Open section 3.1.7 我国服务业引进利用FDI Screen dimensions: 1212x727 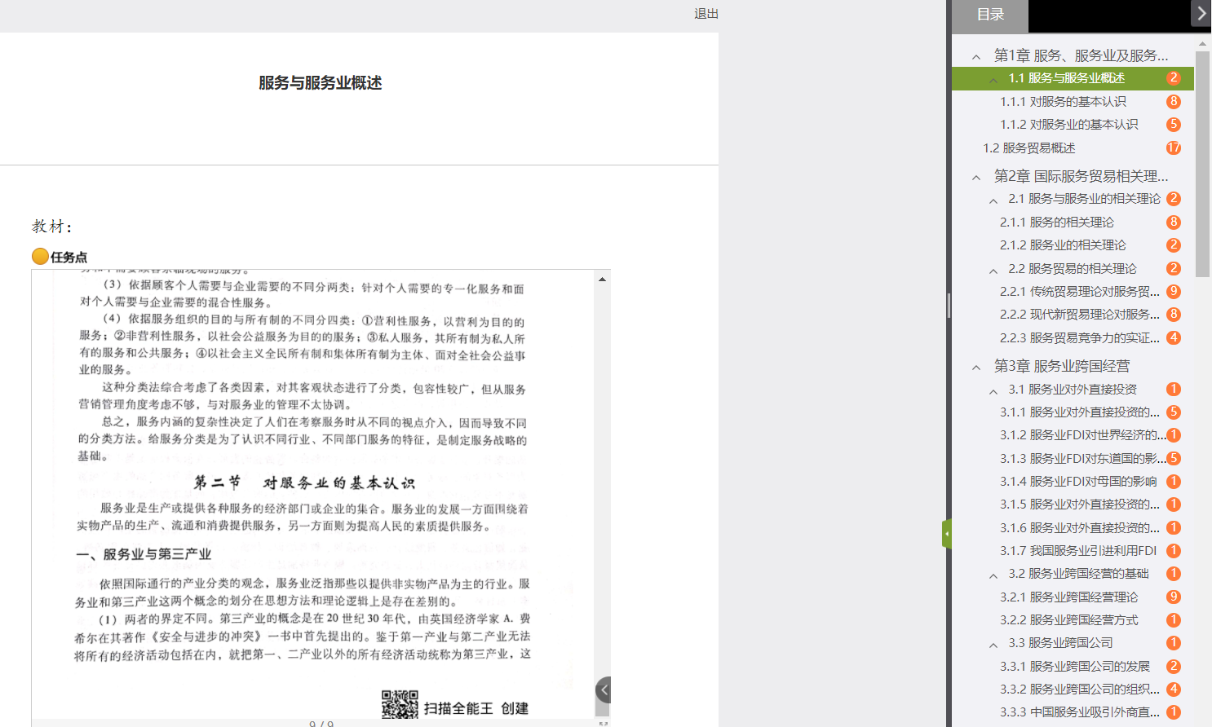[1077, 551]
